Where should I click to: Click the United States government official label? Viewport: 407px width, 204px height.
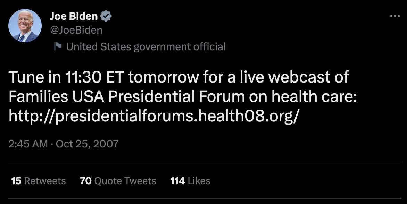pyautogui.click(x=146, y=46)
